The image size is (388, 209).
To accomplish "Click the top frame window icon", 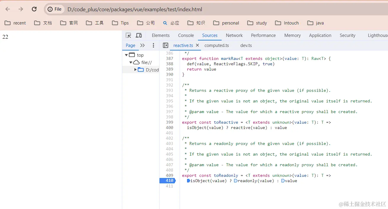I will [x=132, y=55].
